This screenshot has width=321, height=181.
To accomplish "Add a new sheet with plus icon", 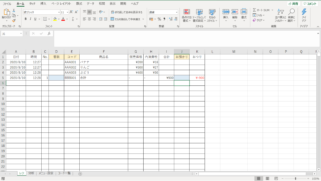I will click(x=80, y=174).
